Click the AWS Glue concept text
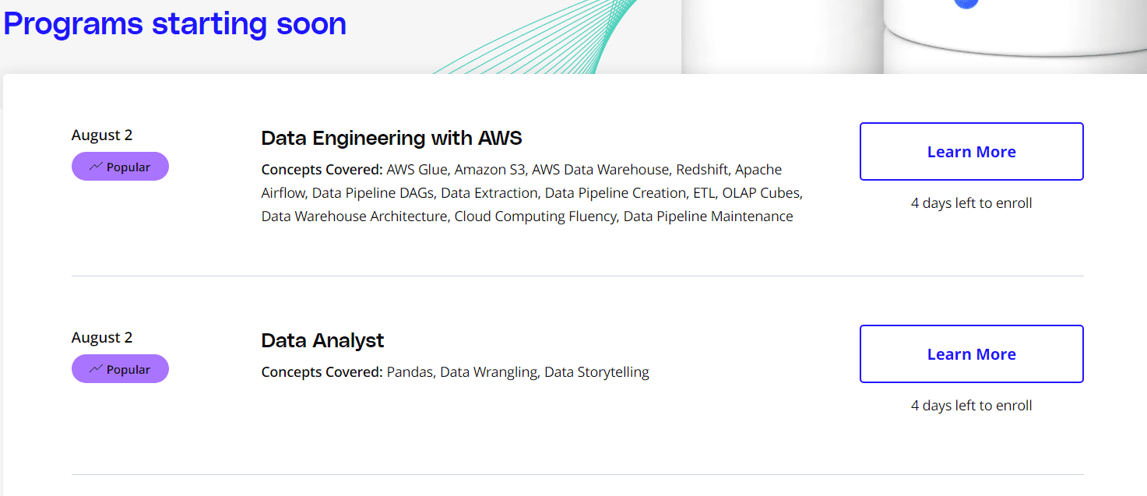 (x=417, y=170)
